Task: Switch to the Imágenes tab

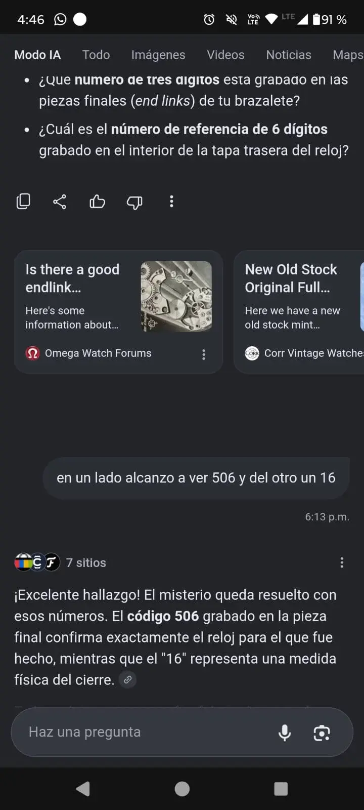Action: 158,55
